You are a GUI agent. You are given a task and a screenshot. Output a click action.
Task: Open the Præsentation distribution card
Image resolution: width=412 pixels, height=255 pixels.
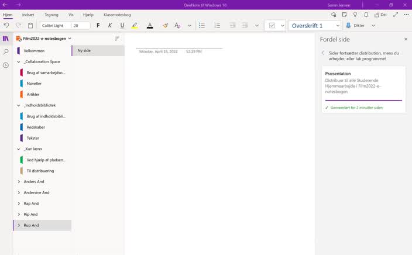(363, 90)
